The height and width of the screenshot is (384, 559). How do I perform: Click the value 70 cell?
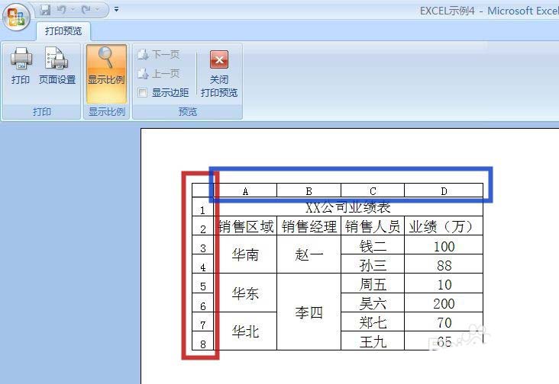pyautogui.click(x=444, y=322)
